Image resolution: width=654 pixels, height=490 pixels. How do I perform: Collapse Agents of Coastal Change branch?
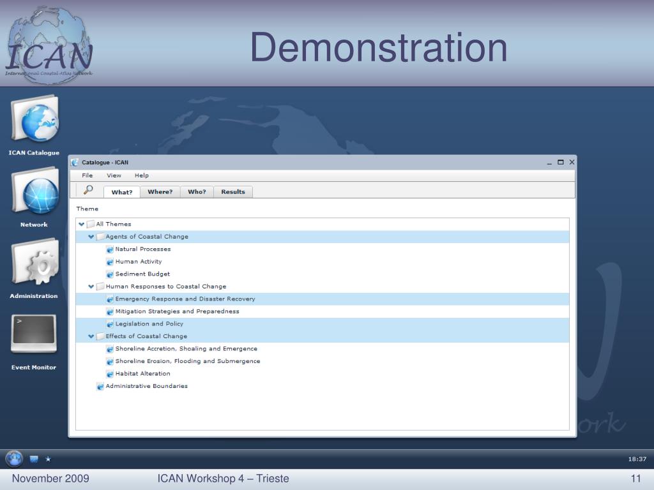91,237
